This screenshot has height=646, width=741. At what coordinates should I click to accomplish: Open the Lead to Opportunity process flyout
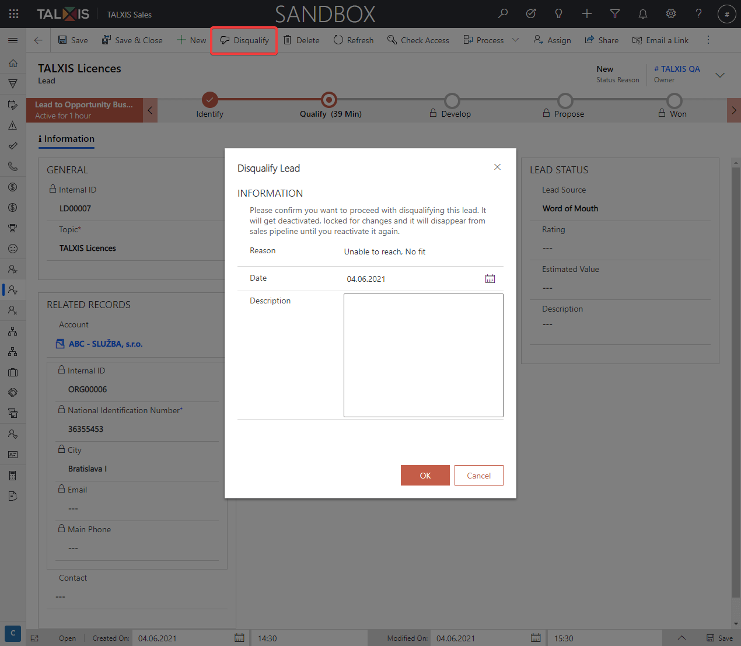pyautogui.click(x=85, y=110)
